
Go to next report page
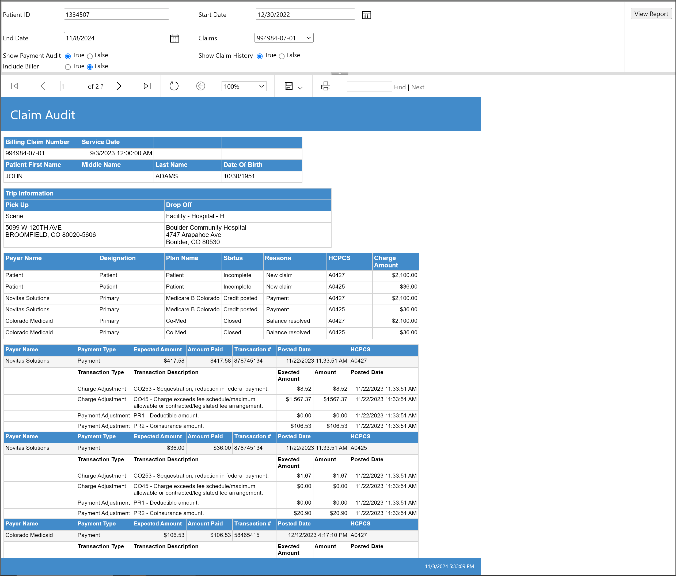pos(119,86)
